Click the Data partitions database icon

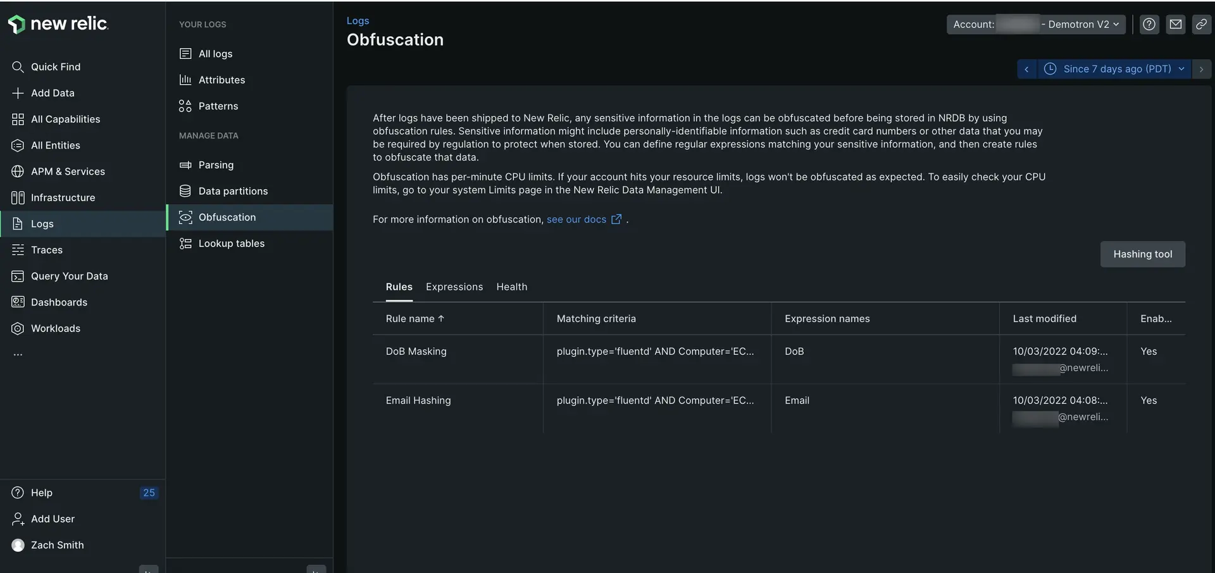tap(185, 191)
